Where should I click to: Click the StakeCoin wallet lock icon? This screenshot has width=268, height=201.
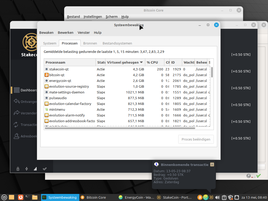(x=18, y=169)
